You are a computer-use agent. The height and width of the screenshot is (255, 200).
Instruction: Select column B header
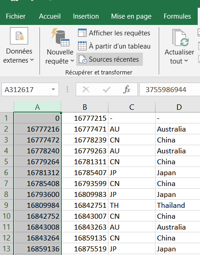coord(85,107)
